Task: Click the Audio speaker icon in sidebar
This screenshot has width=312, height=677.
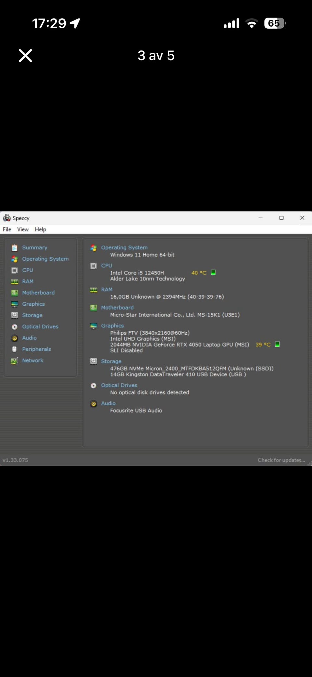Action: tap(14, 338)
